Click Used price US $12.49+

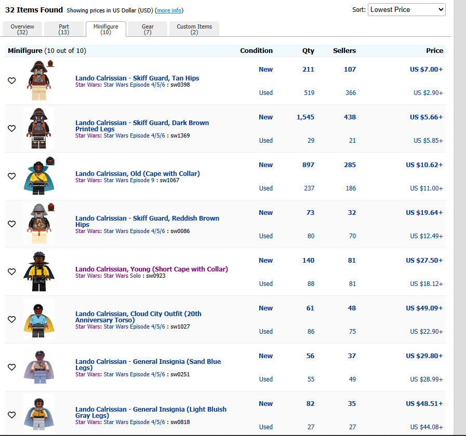[x=427, y=236]
